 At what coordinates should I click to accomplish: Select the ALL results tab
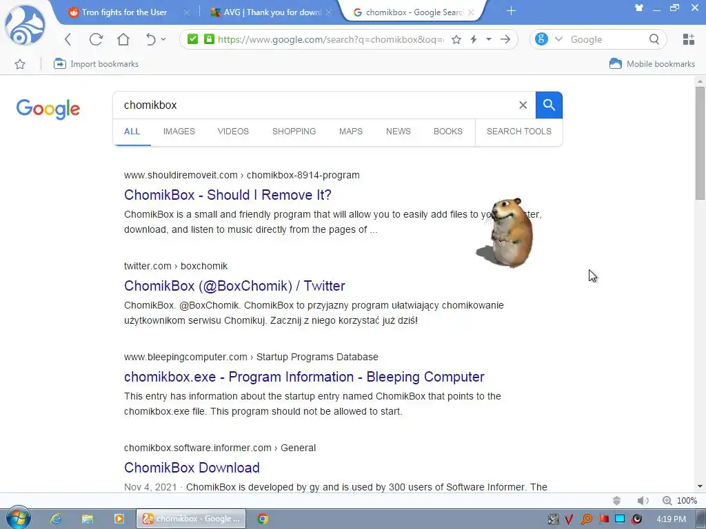tap(132, 132)
